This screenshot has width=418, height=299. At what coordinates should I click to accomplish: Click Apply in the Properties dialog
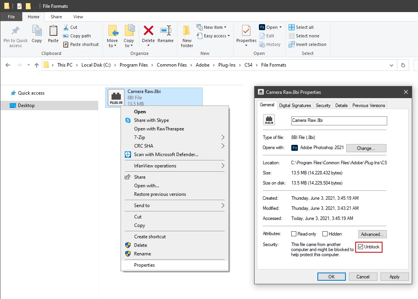(x=394, y=277)
